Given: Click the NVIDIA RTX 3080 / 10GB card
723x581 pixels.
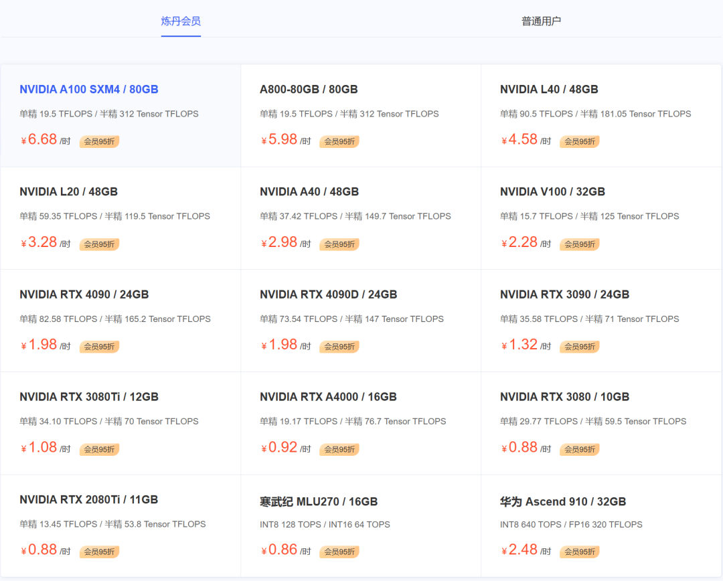Looking at the screenshot, I should (x=600, y=423).
